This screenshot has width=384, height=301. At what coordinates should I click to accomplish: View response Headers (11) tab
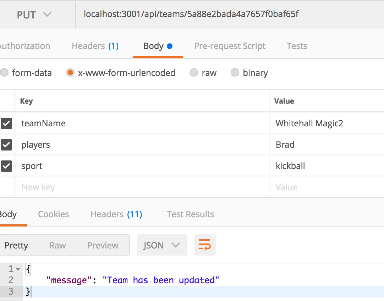[116, 214]
